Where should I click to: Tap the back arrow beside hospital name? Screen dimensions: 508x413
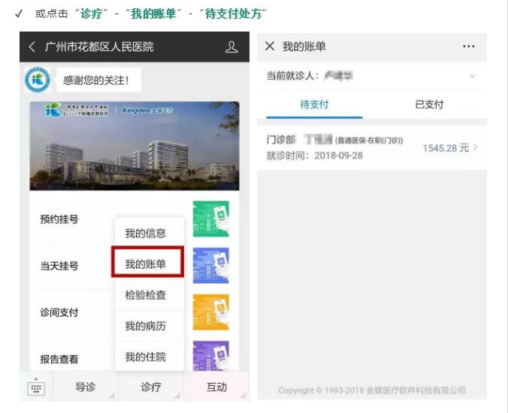tap(32, 47)
